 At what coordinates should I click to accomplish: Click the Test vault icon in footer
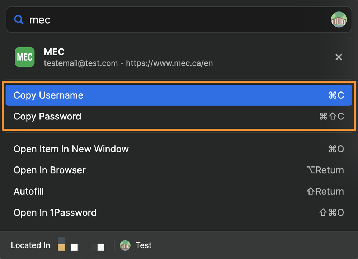click(125, 245)
